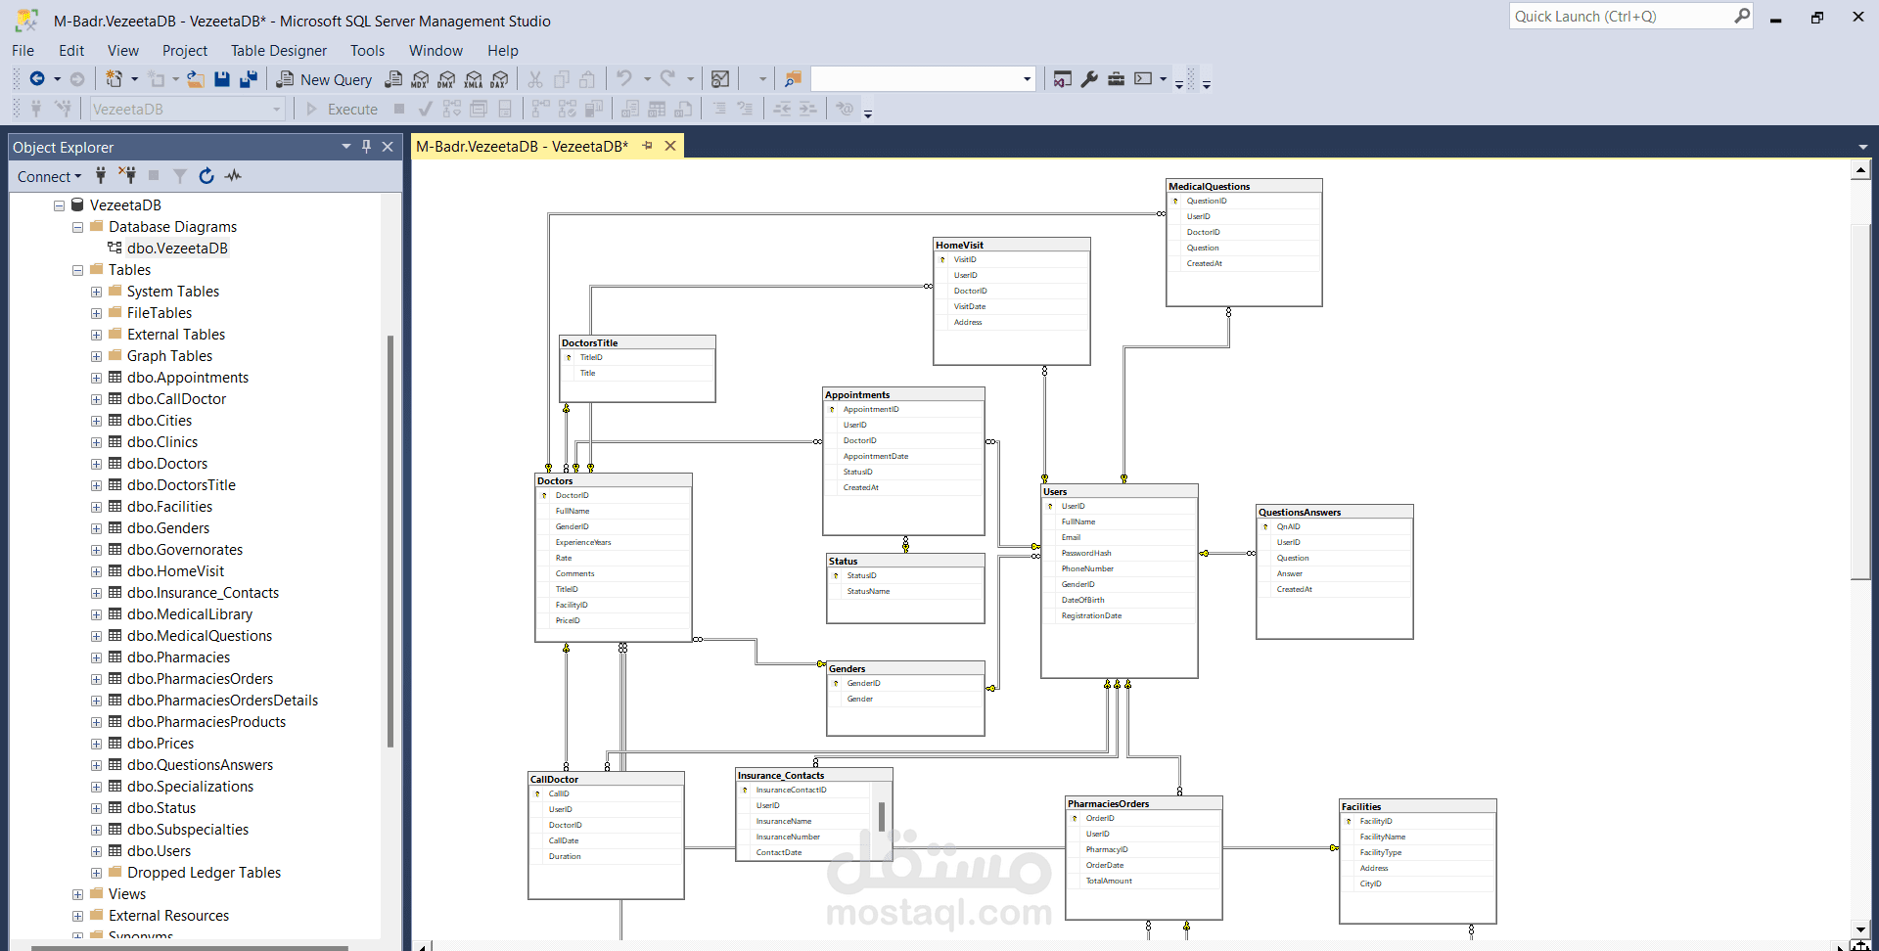Viewport: 1879px width, 951px height.
Task: Collapse the VezeetaDB database node
Action: (x=59, y=205)
